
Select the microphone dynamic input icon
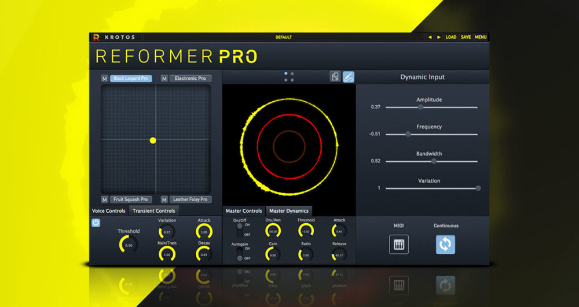(x=348, y=77)
